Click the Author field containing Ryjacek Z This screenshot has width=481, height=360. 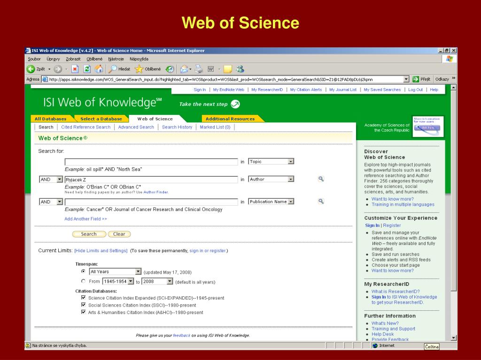pyautogui.click(x=151, y=180)
